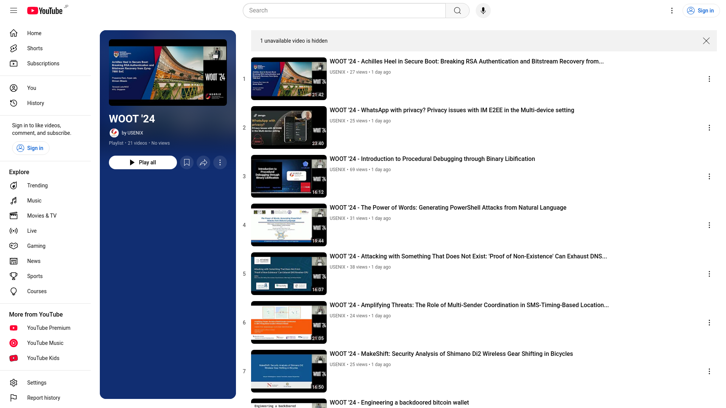726x408 pixels.
Task: Open playlist more-options kebab menu
Action: [220, 162]
